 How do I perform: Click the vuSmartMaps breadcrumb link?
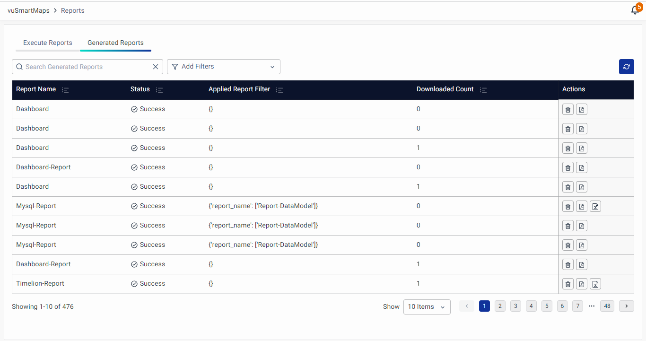(x=28, y=10)
